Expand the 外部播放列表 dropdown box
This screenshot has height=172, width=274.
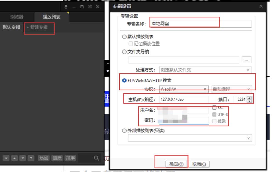[x=190, y=138]
